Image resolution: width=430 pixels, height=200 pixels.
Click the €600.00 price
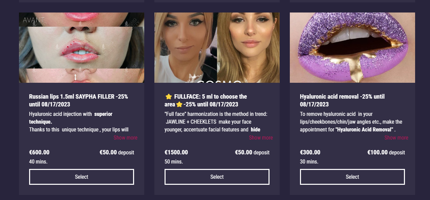click(39, 152)
